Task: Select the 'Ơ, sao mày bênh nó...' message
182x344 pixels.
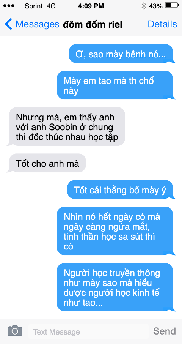Action: (121, 54)
